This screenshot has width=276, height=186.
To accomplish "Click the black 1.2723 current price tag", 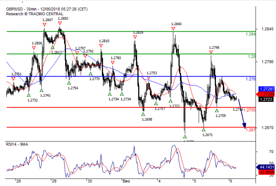I will tap(266, 99).
